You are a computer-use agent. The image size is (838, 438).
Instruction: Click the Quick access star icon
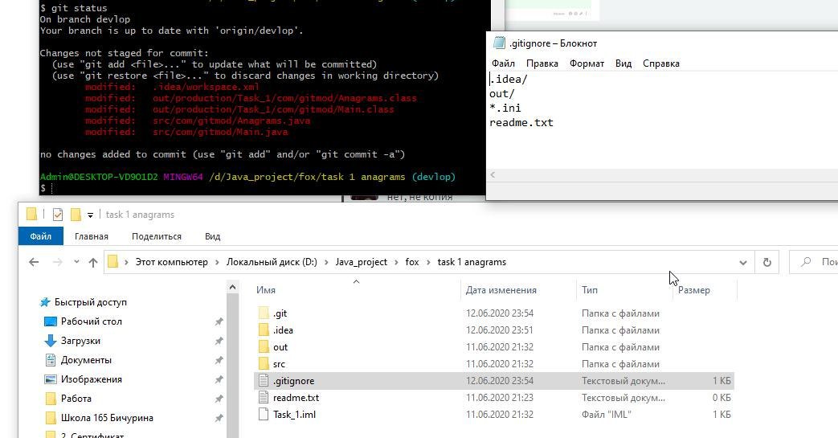pos(45,302)
